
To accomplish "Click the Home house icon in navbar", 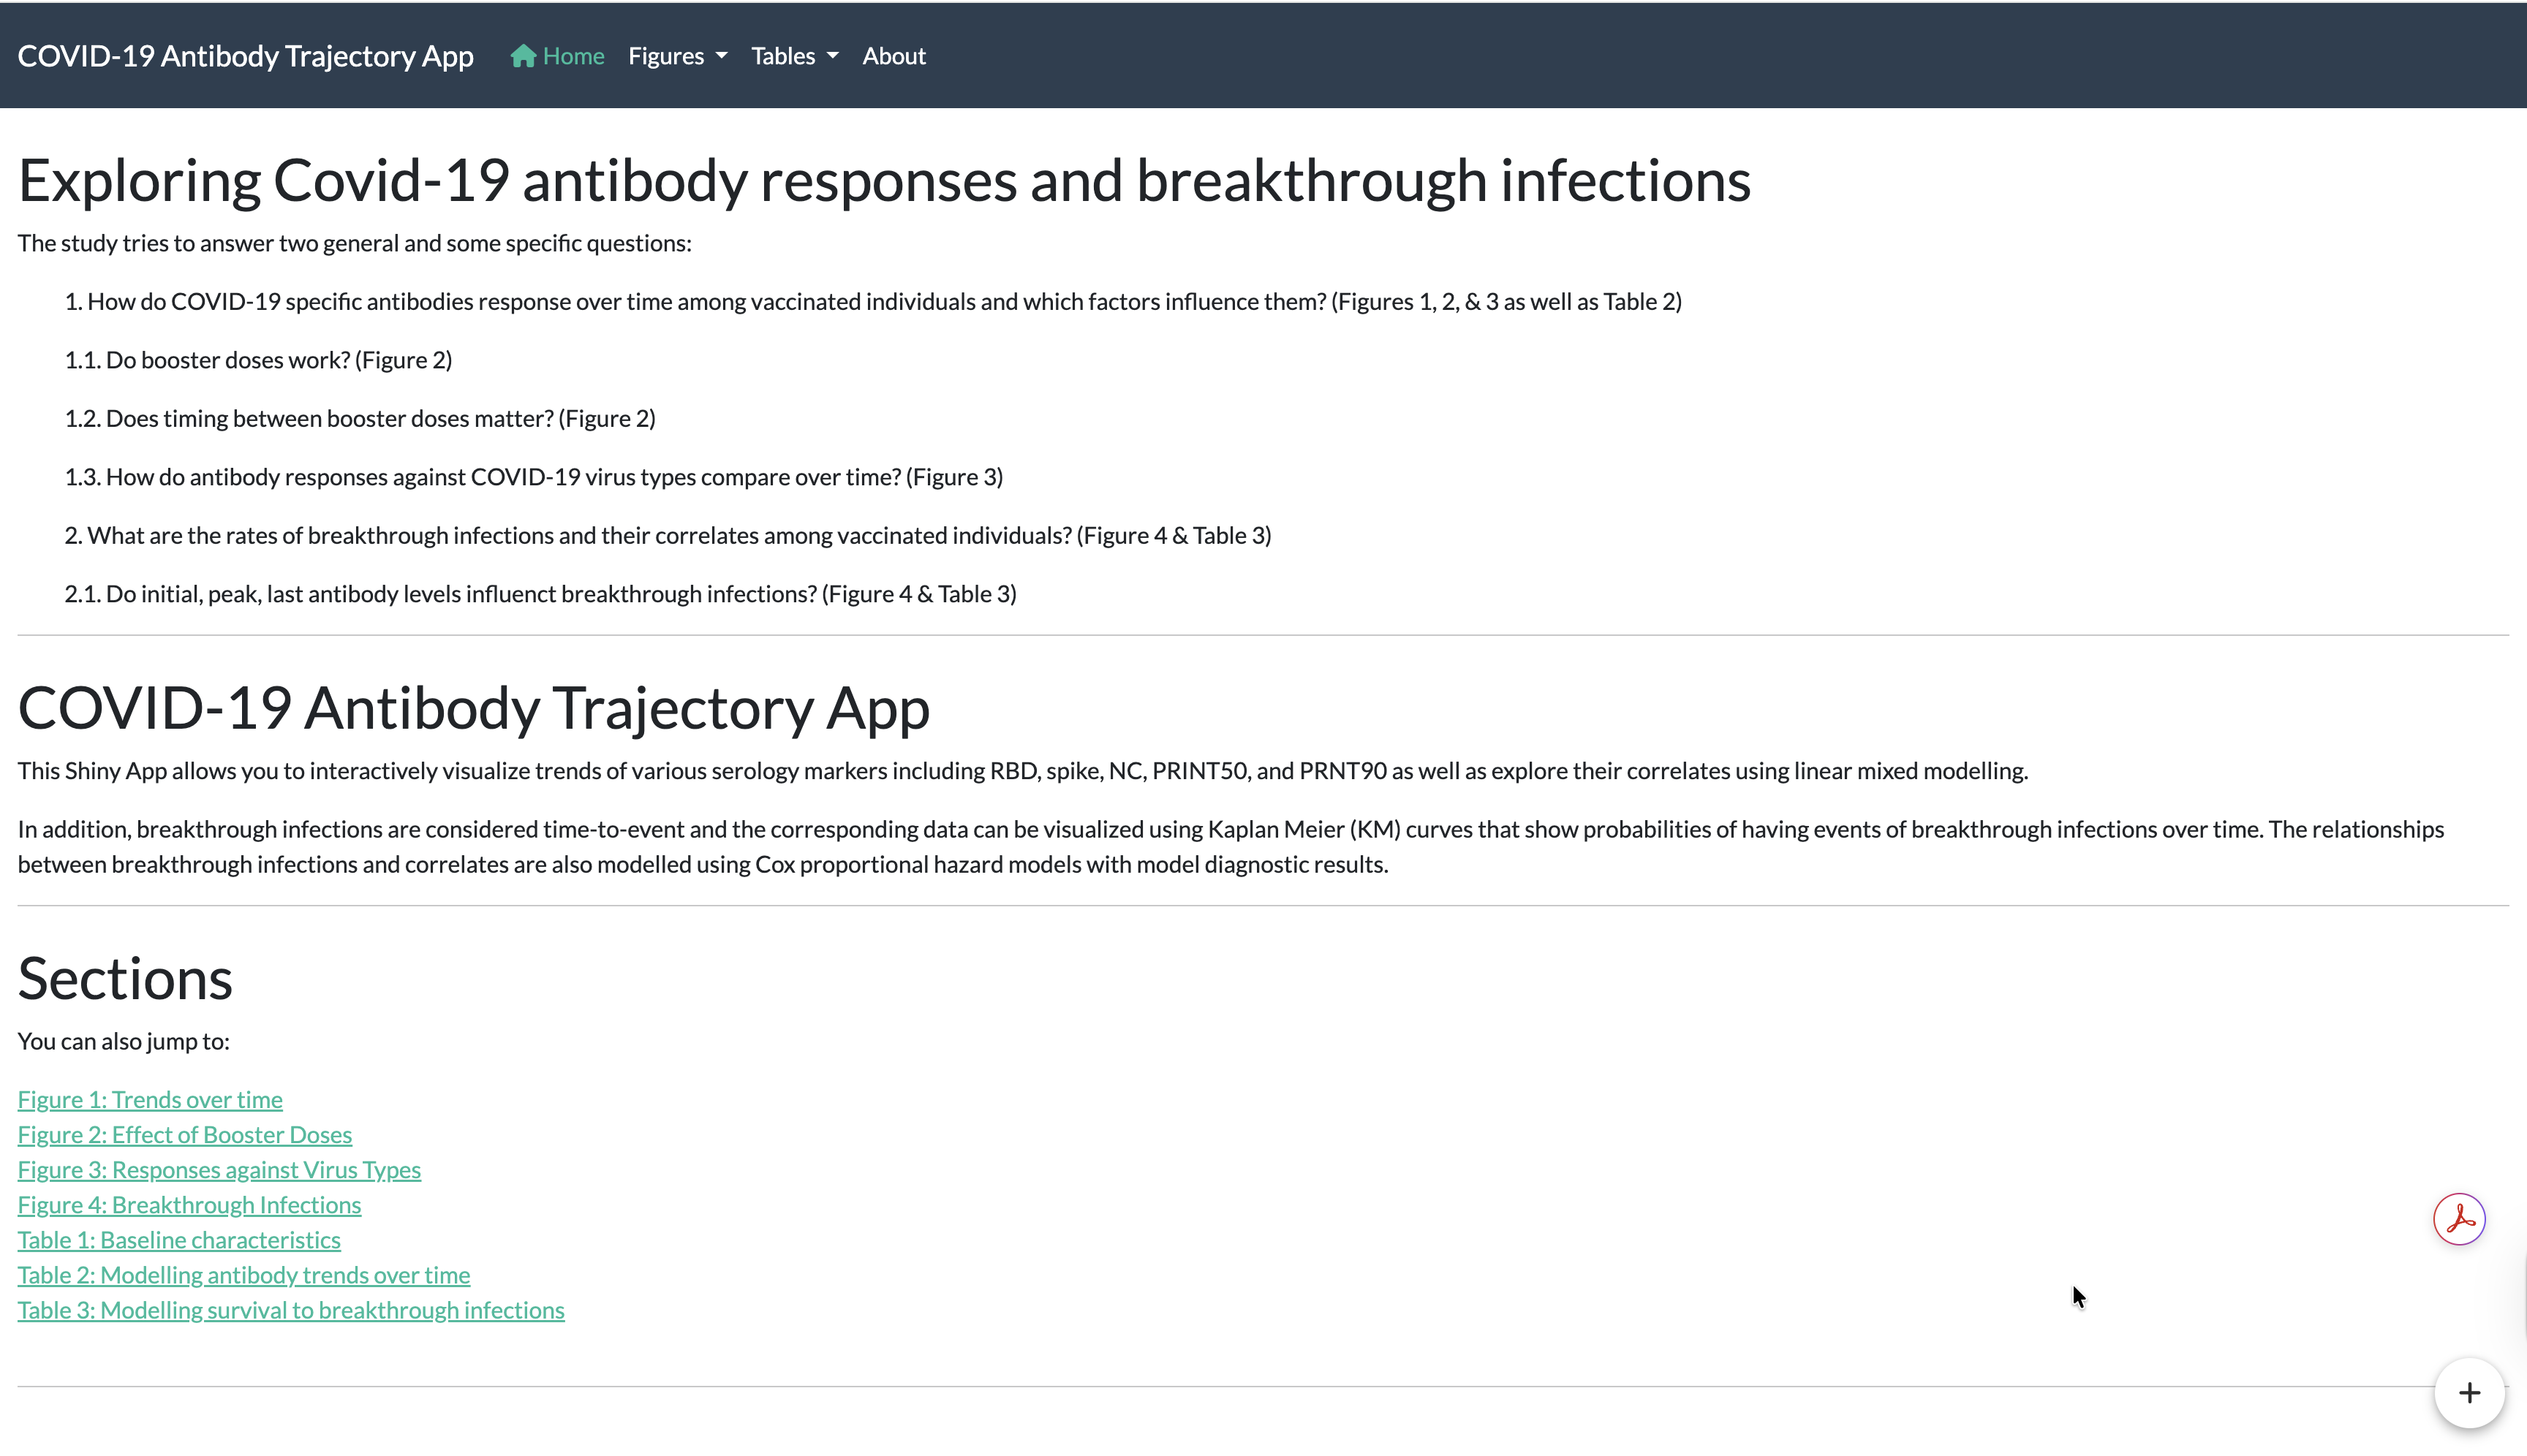I will point(522,56).
